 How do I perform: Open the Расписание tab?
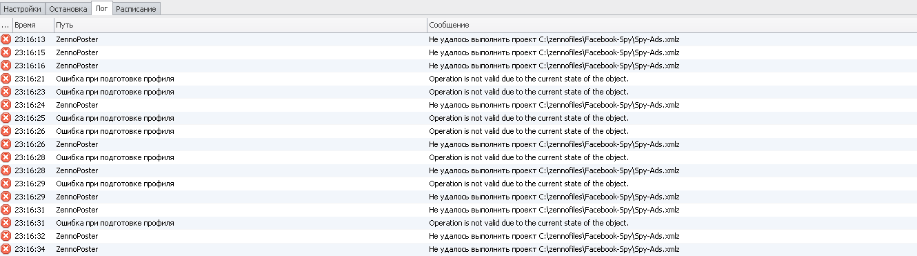coord(137,9)
